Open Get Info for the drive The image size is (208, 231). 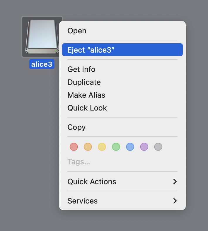coord(81,69)
